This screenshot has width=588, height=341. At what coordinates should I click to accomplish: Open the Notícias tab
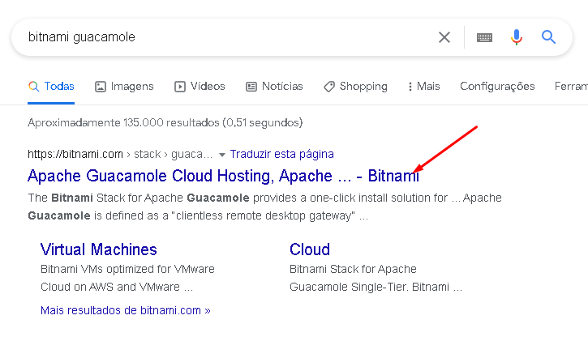point(274,87)
